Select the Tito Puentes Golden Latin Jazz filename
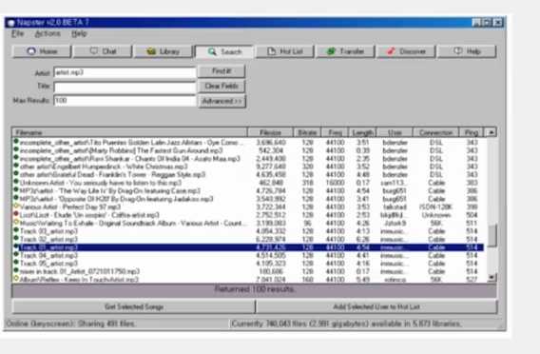The width and height of the screenshot is (540, 354). (x=131, y=143)
